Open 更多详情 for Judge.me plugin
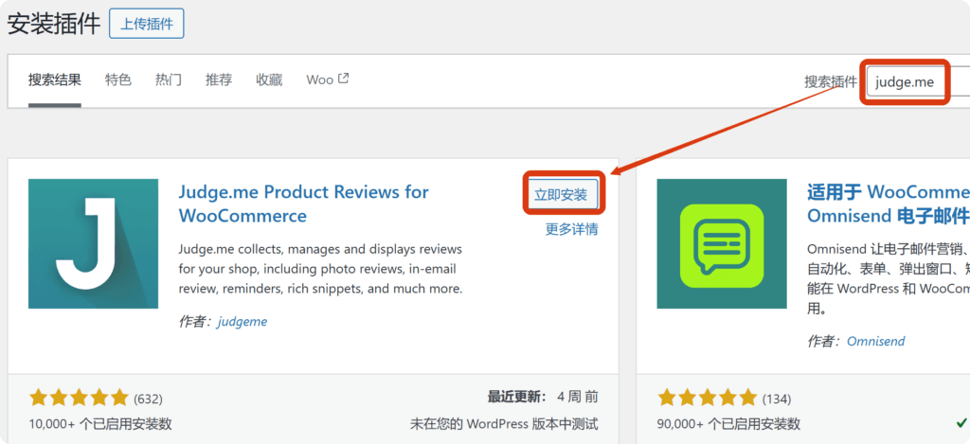Viewport: 970px width, 444px height. tap(571, 229)
